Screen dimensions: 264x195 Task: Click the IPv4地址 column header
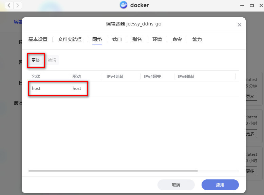click(115, 77)
